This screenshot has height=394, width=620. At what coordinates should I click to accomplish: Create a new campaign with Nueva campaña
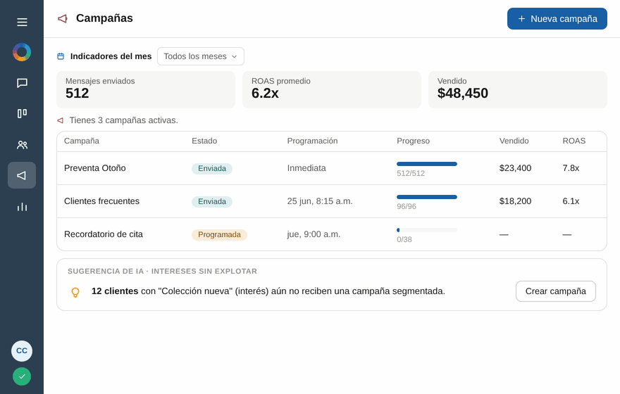coord(557,18)
